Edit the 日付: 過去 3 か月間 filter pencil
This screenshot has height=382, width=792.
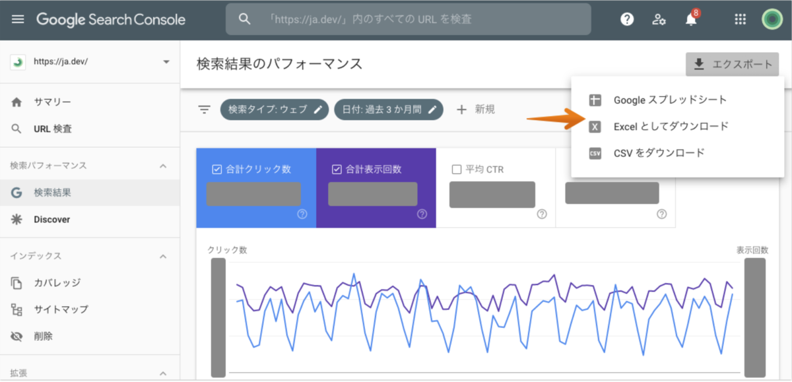coord(432,110)
